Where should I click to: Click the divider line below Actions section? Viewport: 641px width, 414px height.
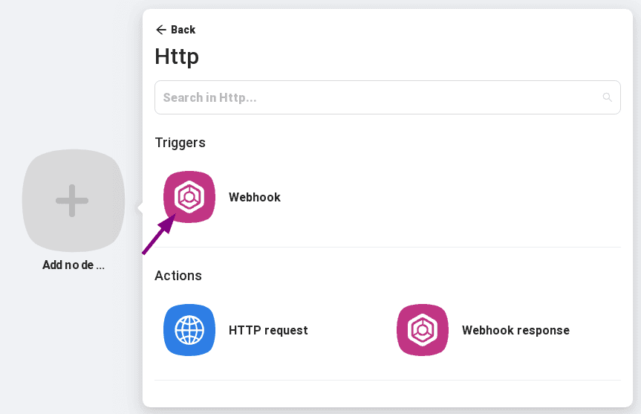tap(387, 380)
